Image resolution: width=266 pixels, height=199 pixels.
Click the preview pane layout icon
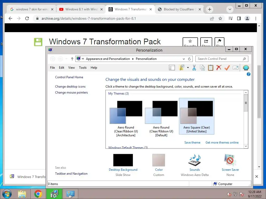(172, 68)
